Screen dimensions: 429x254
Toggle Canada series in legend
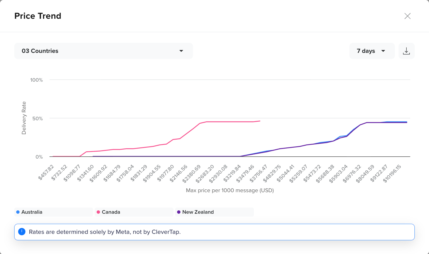134,212
